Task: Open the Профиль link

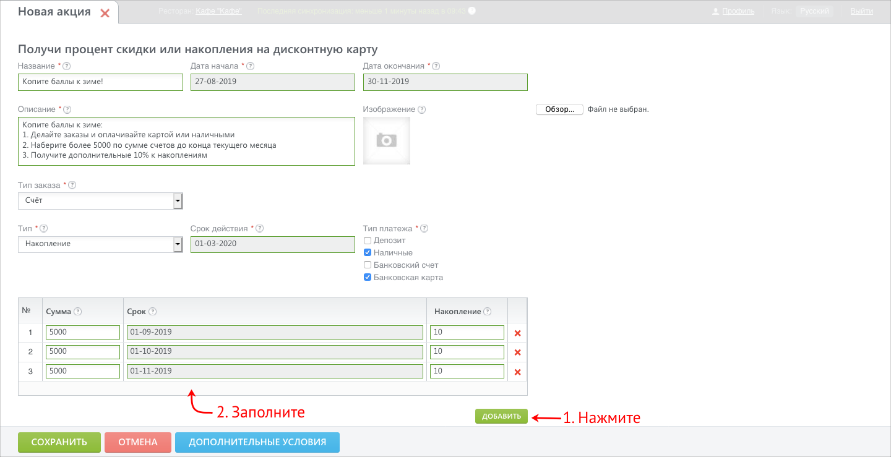Action: point(738,11)
